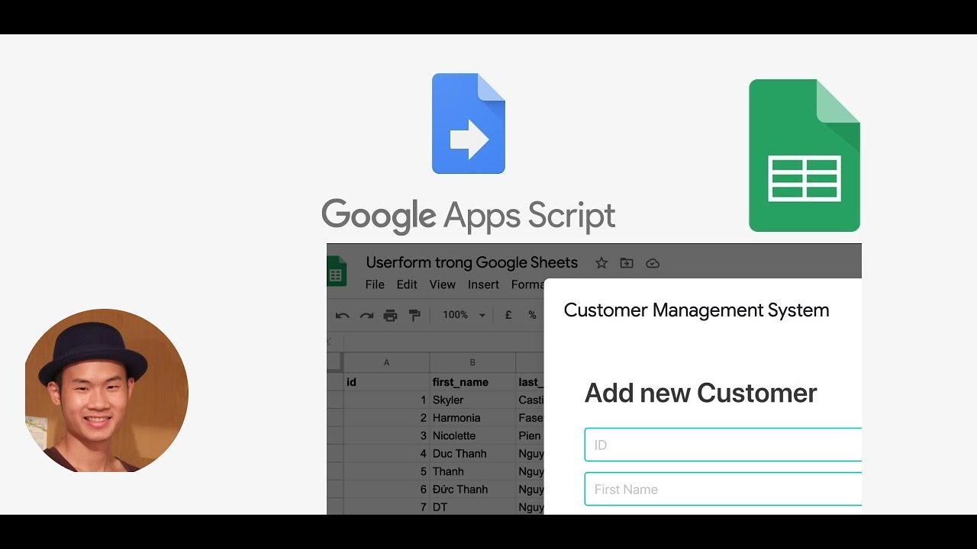
Task: Click the 'Thanh' cell in row 5
Action: pos(472,471)
